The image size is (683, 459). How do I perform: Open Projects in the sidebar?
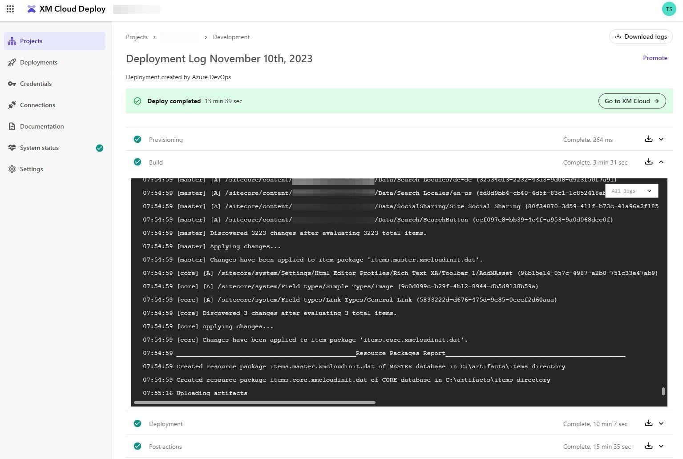[x=55, y=41]
